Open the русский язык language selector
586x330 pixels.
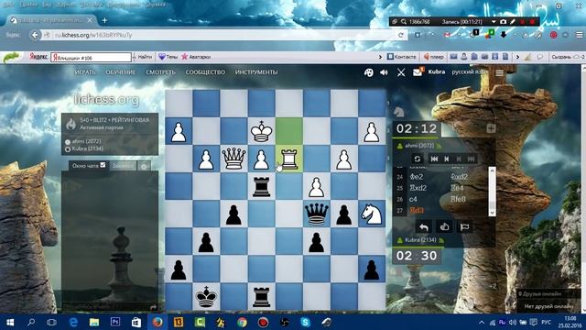[470, 71]
